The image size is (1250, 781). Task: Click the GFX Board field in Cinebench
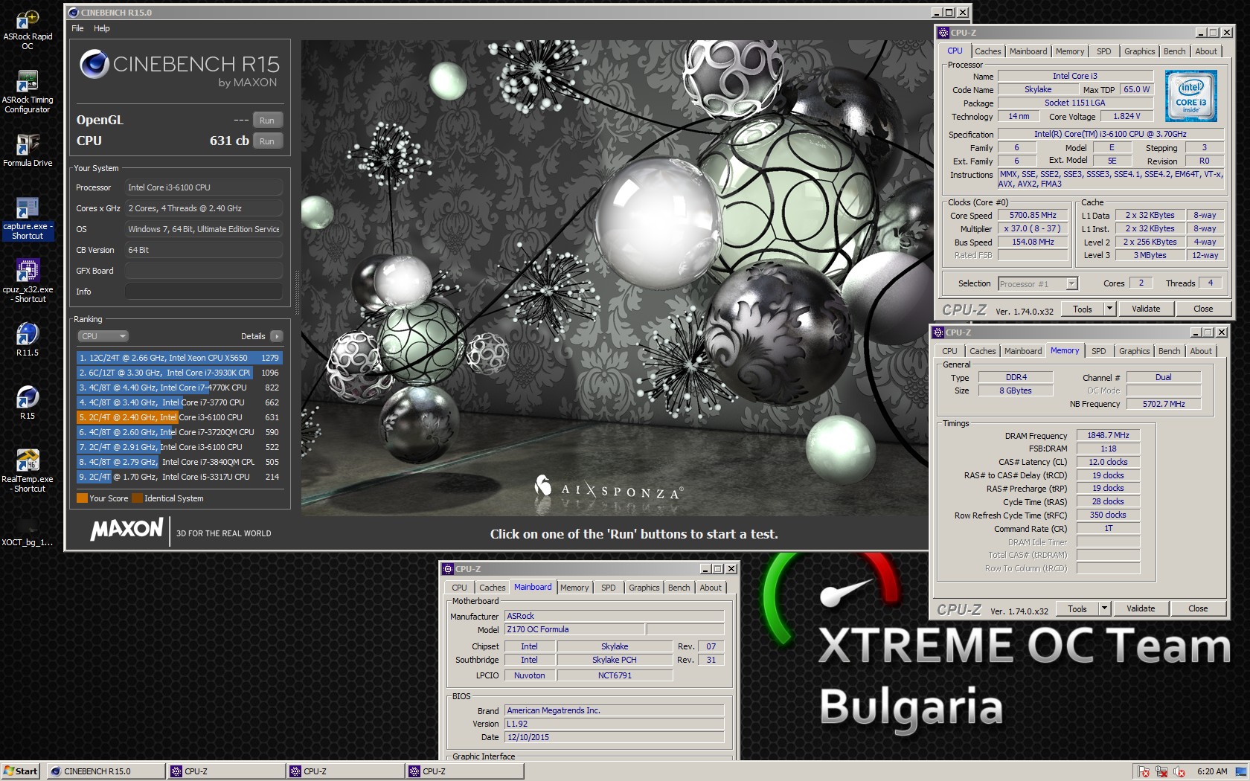(203, 271)
